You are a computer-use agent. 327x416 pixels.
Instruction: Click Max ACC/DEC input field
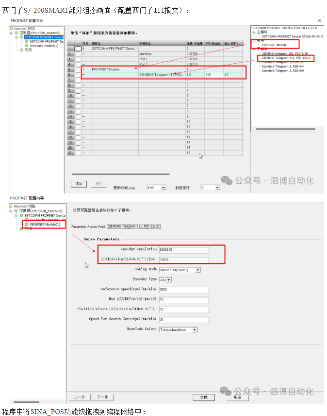tap(184, 299)
